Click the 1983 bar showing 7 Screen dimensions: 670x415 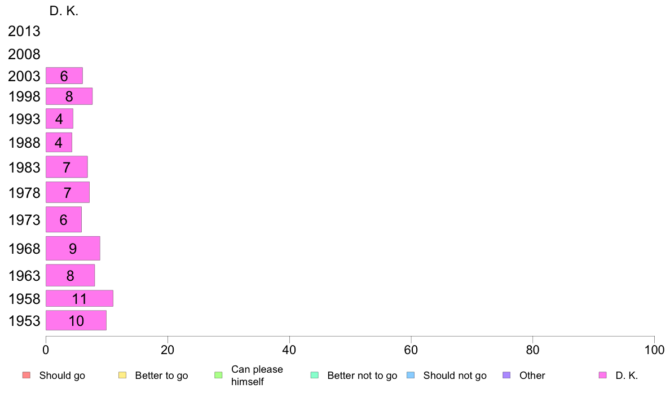pos(67,167)
